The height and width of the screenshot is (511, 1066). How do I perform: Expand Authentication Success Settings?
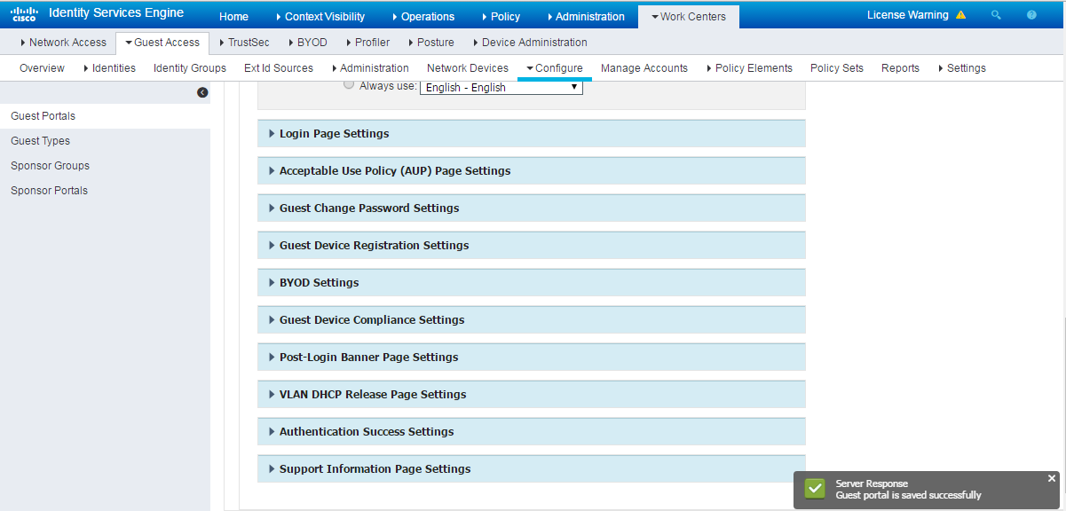[x=531, y=432]
